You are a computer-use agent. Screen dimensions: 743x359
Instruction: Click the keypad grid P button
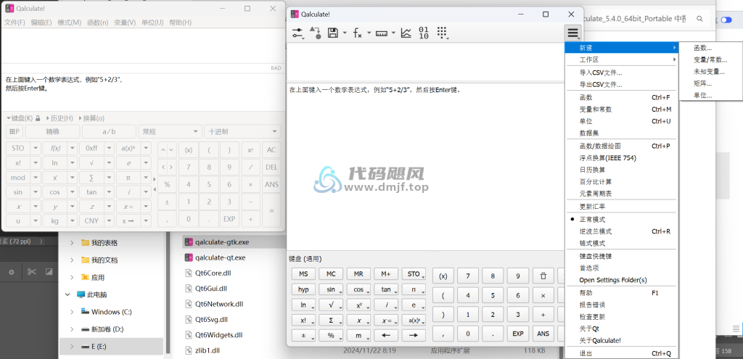pyautogui.click(x=15, y=132)
